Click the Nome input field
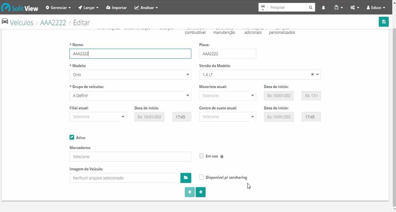The height and width of the screenshot is (212, 396). tap(130, 54)
